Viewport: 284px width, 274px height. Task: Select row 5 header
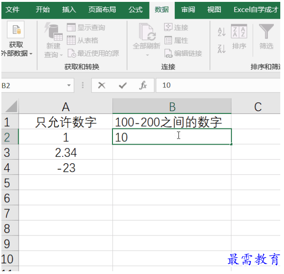pos(10,183)
